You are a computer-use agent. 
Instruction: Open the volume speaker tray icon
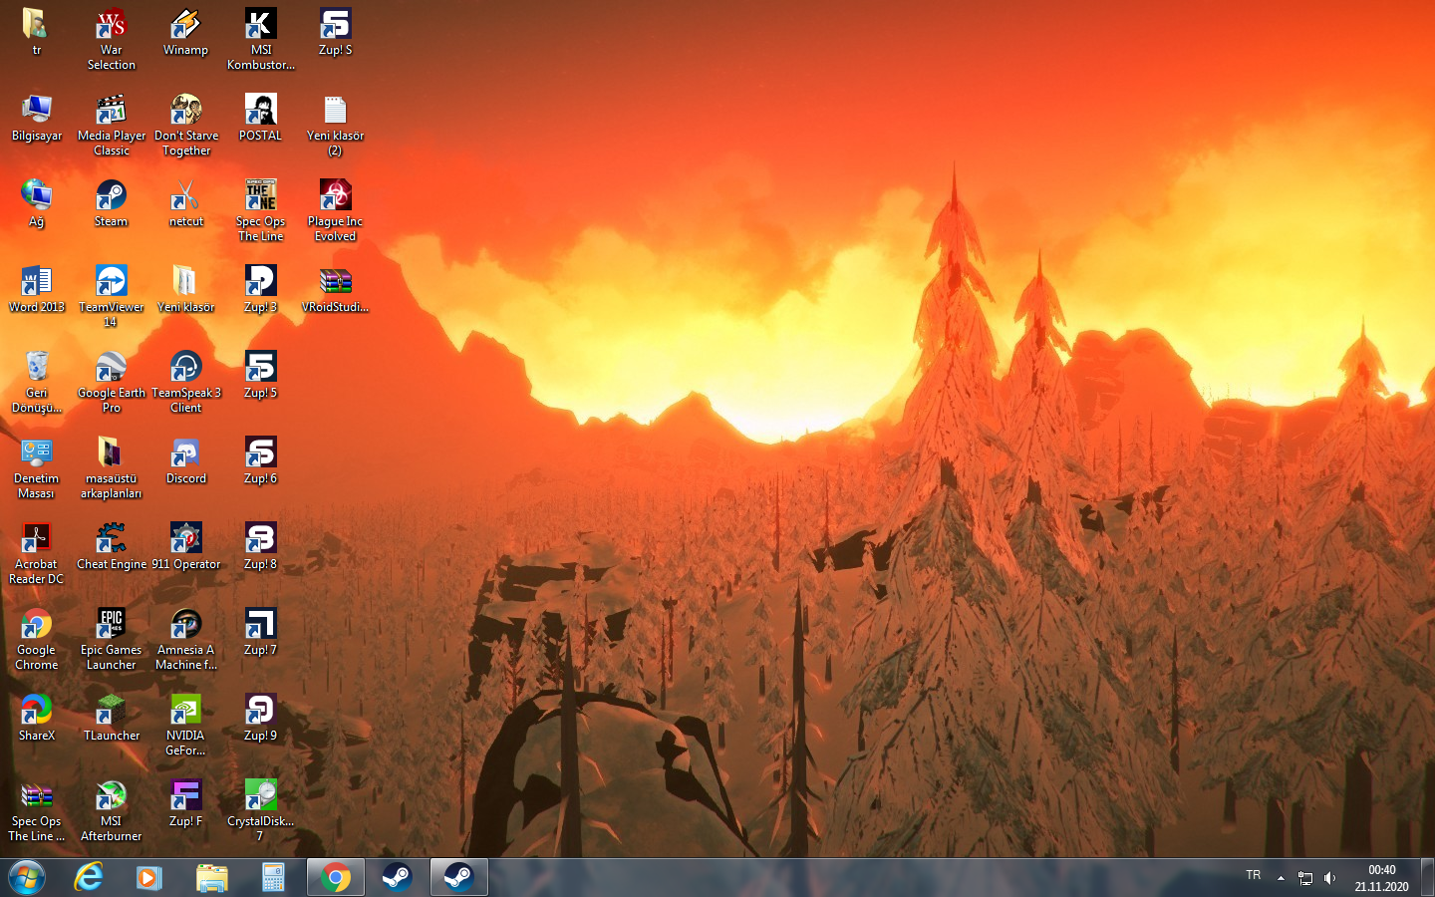1329,878
